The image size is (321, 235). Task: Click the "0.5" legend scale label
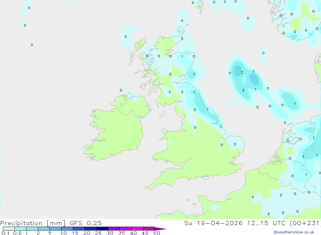tap(17, 233)
